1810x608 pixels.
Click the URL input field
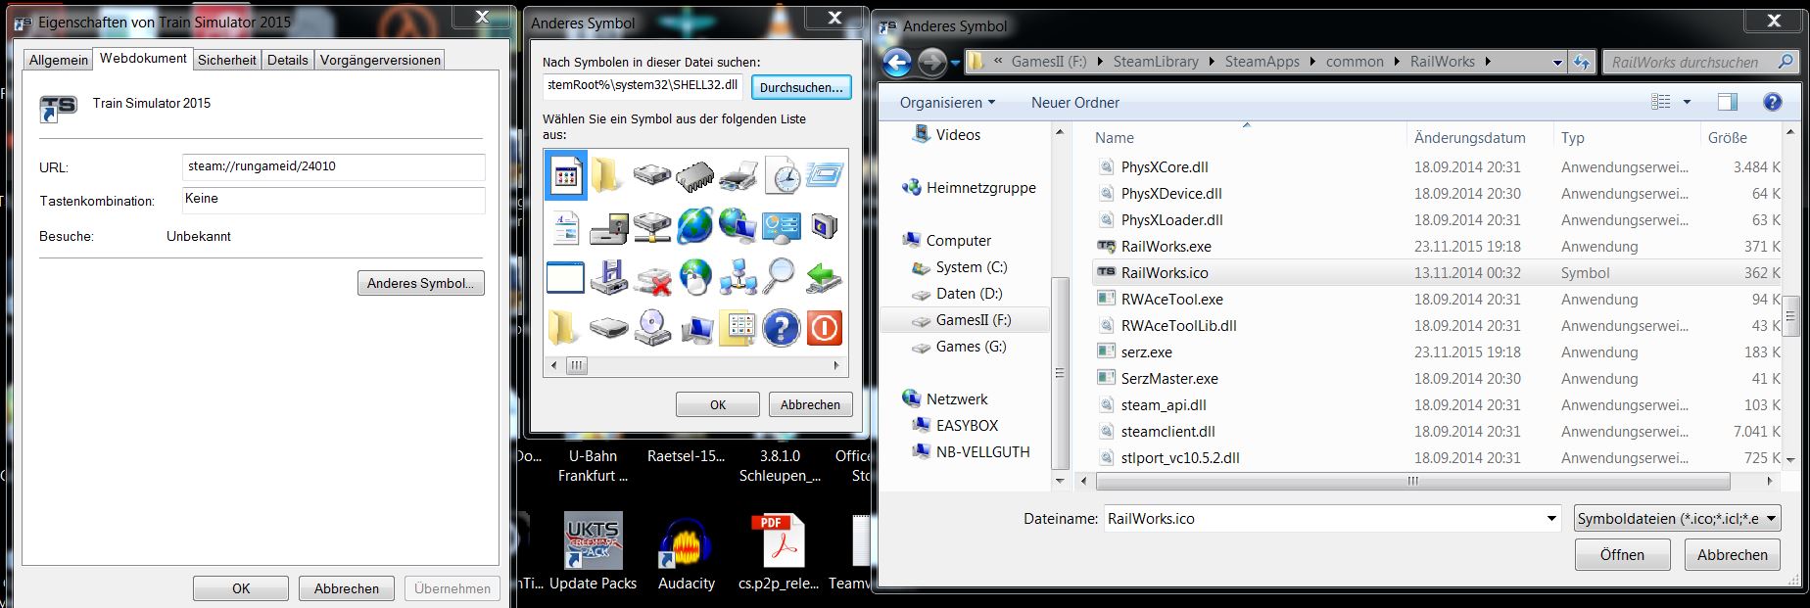click(x=333, y=166)
